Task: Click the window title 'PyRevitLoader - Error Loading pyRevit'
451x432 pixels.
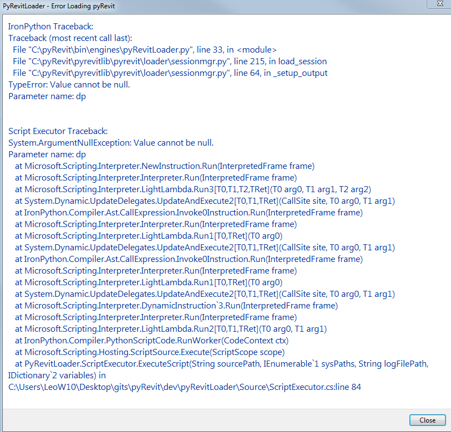Action: pyautogui.click(x=59, y=6)
